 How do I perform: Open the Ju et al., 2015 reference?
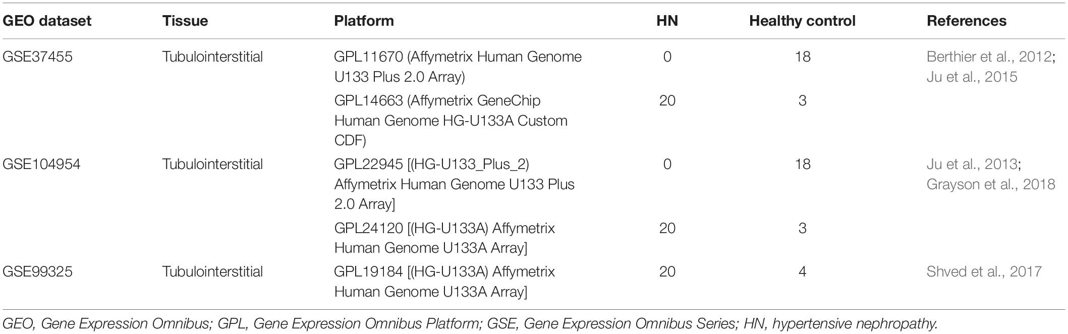click(x=972, y=77)
